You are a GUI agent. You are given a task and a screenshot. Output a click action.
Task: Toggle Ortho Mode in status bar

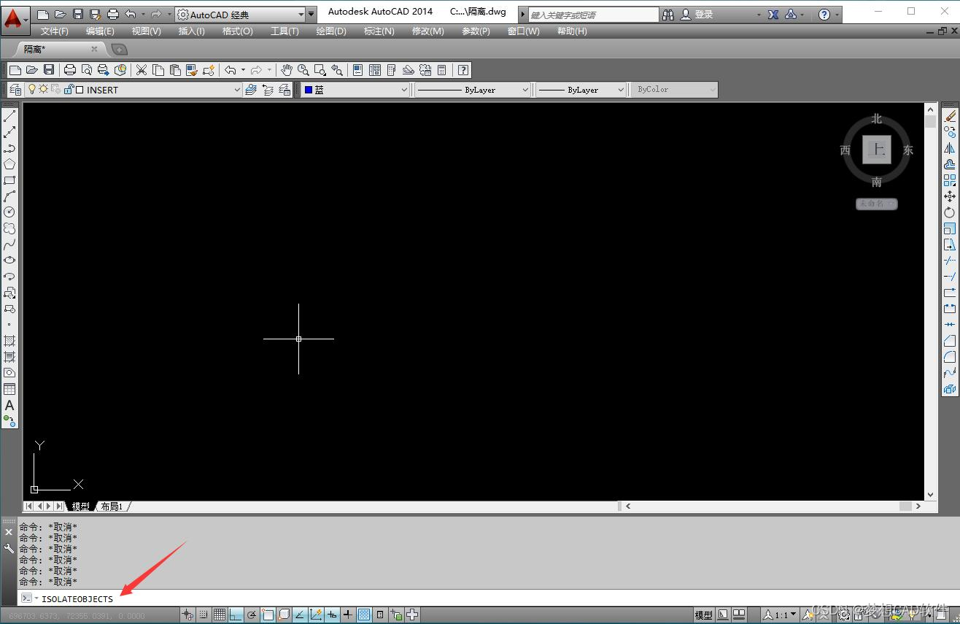(x=236, y=615)
